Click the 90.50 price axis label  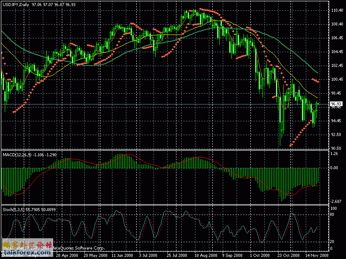pos(337,148)
